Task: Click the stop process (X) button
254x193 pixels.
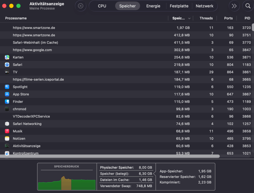Action: pos(80,6)
